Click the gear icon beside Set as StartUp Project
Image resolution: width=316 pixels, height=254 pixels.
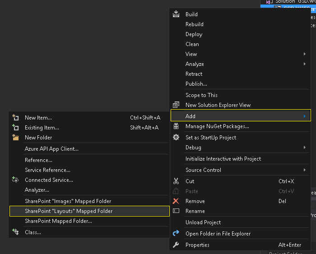(x=176, y=138)
